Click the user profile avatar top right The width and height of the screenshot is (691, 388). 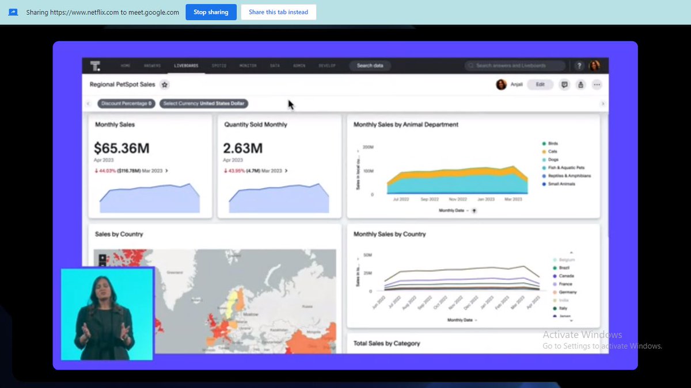click(595, 66)
